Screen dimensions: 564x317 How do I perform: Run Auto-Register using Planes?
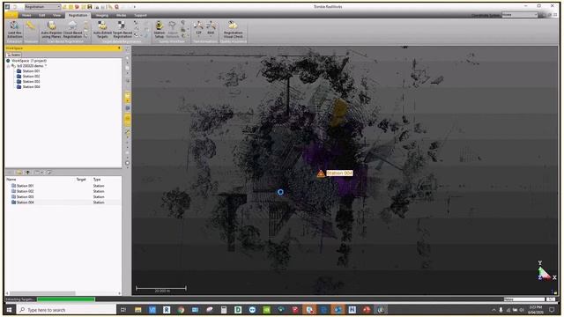(51, 30)
